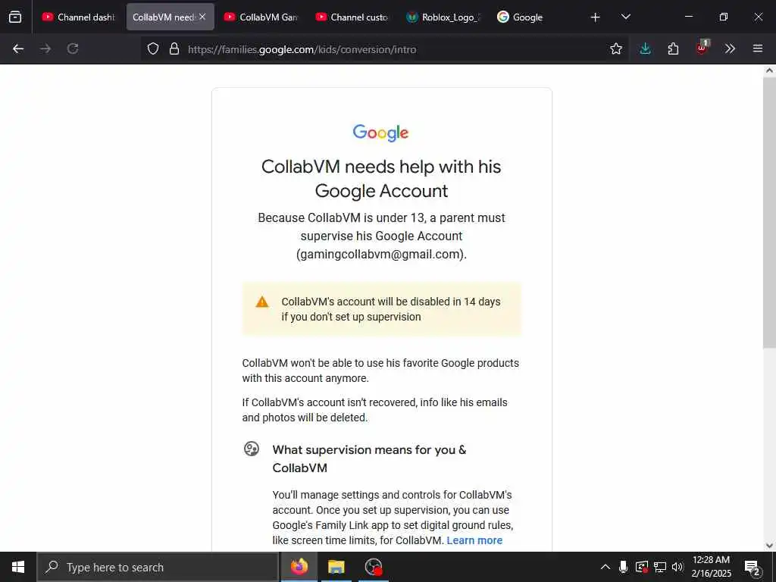Screen dimensions: 776x582
Task: Switch to the CollabVM Gaming YouTube tab
Action: coord(261,17)
